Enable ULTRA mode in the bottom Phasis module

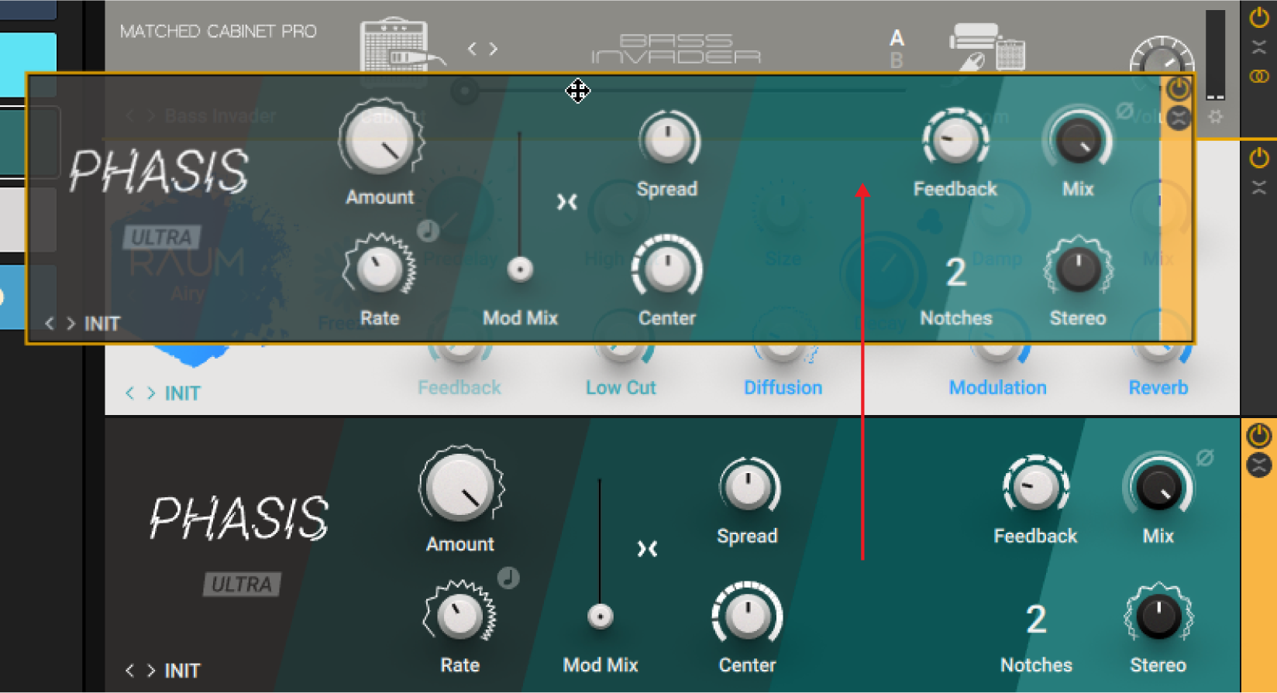(x=242, y=584)
